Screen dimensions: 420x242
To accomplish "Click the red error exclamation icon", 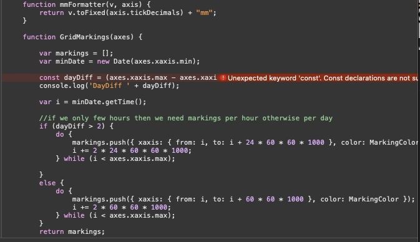I will point(223,78).
